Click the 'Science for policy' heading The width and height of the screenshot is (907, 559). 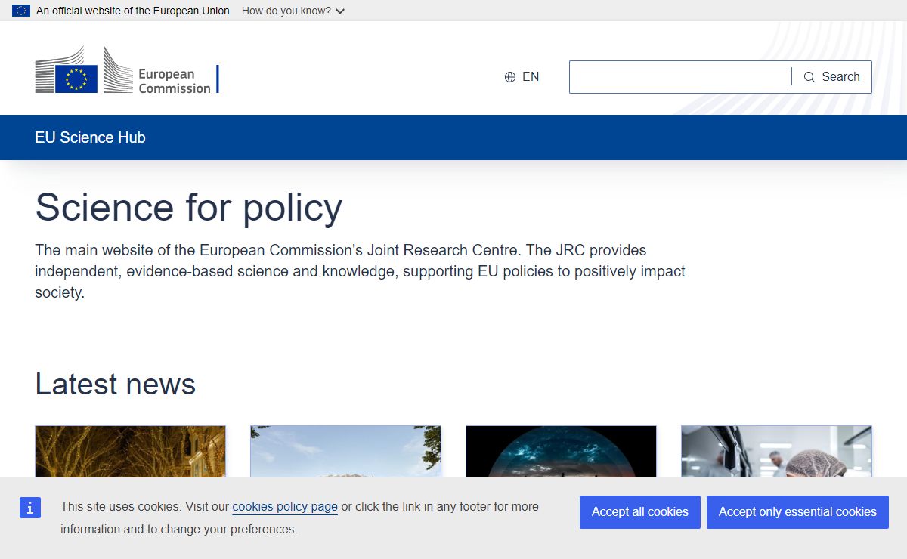tap(189, 207)
